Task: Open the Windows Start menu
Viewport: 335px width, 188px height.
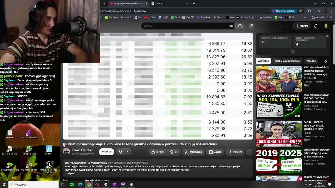Action: point(4,185)
